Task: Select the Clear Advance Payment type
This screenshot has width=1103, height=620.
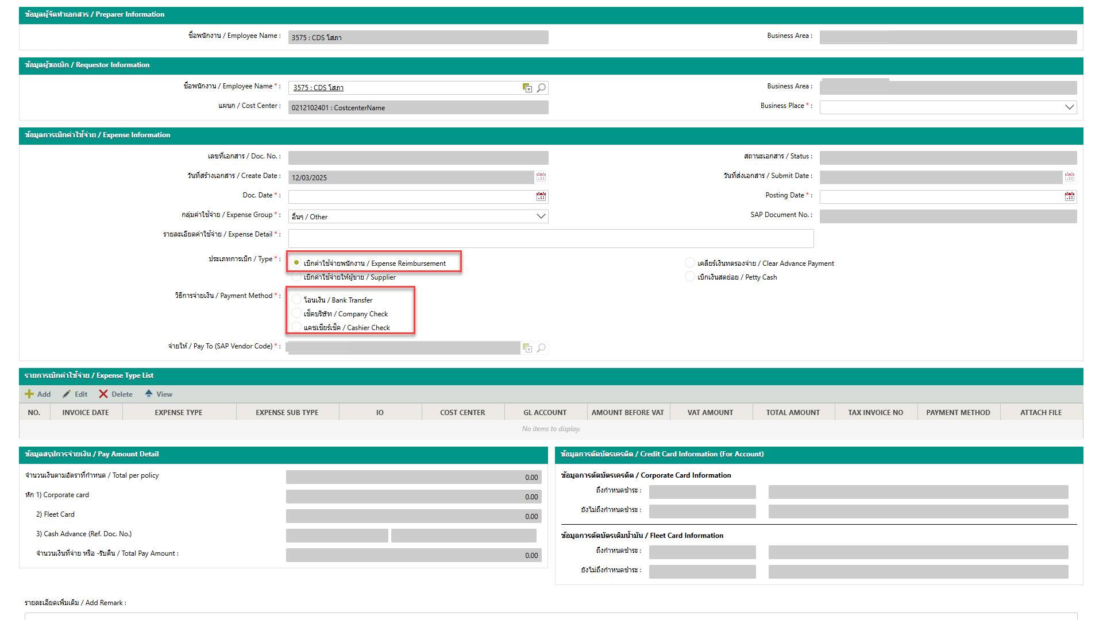Action: point(690,263)
